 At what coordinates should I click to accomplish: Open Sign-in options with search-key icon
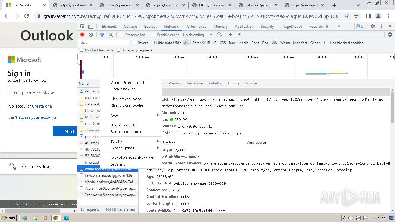(39, 166)
